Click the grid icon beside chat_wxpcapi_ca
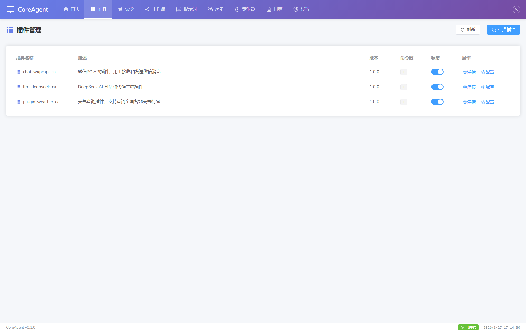 (x=18, y=72)
